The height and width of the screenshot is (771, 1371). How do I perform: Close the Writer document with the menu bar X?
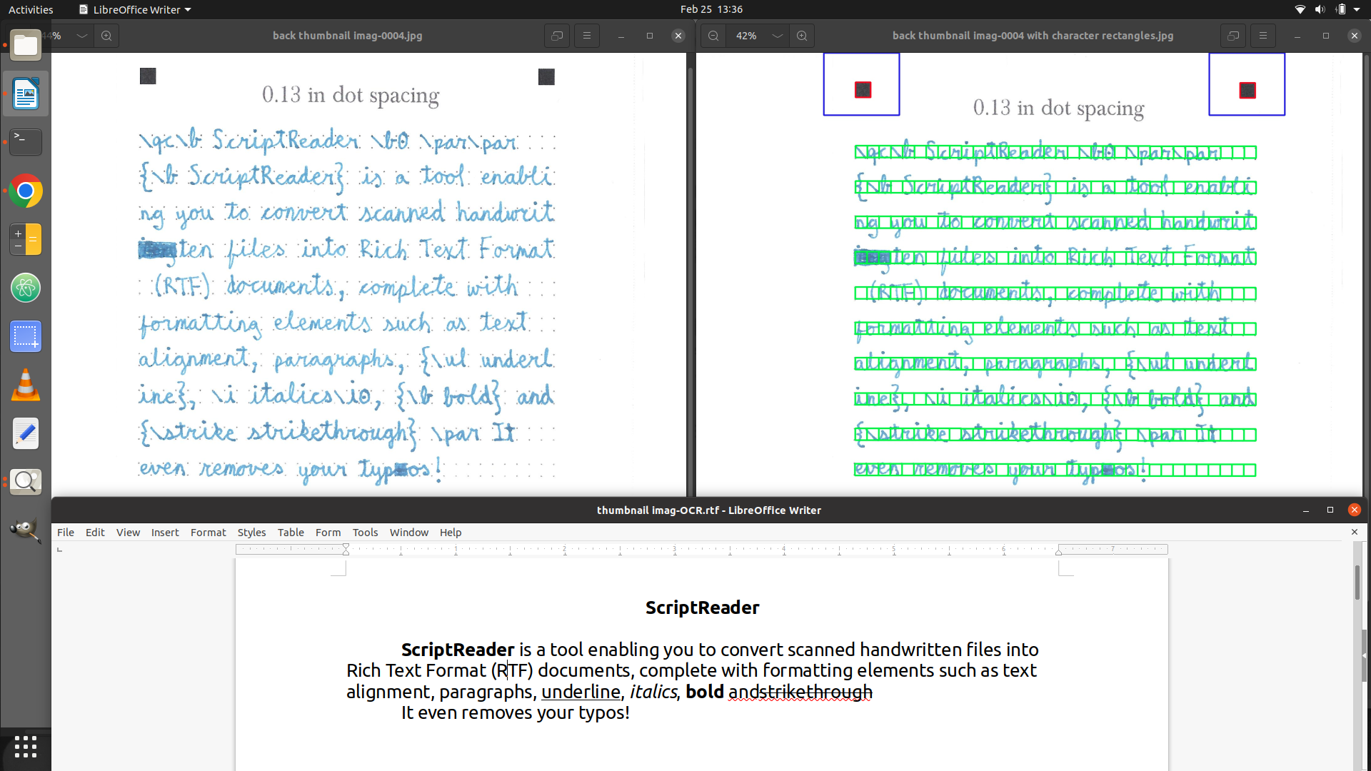click(1355, 532)
